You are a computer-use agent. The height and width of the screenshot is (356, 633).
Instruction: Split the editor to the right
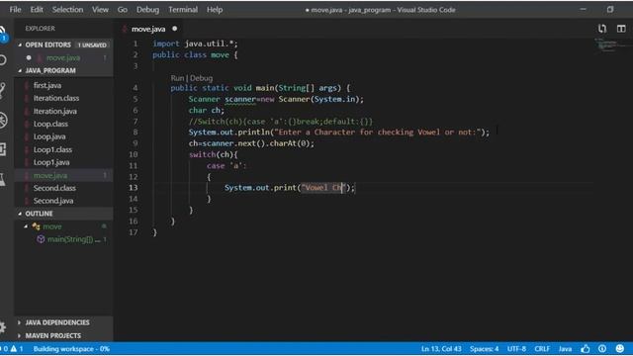[x=621, y=29]
